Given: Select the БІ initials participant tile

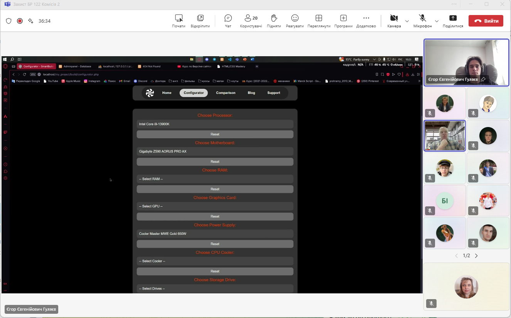Looking at the screenshot, I should coord(445,201).
